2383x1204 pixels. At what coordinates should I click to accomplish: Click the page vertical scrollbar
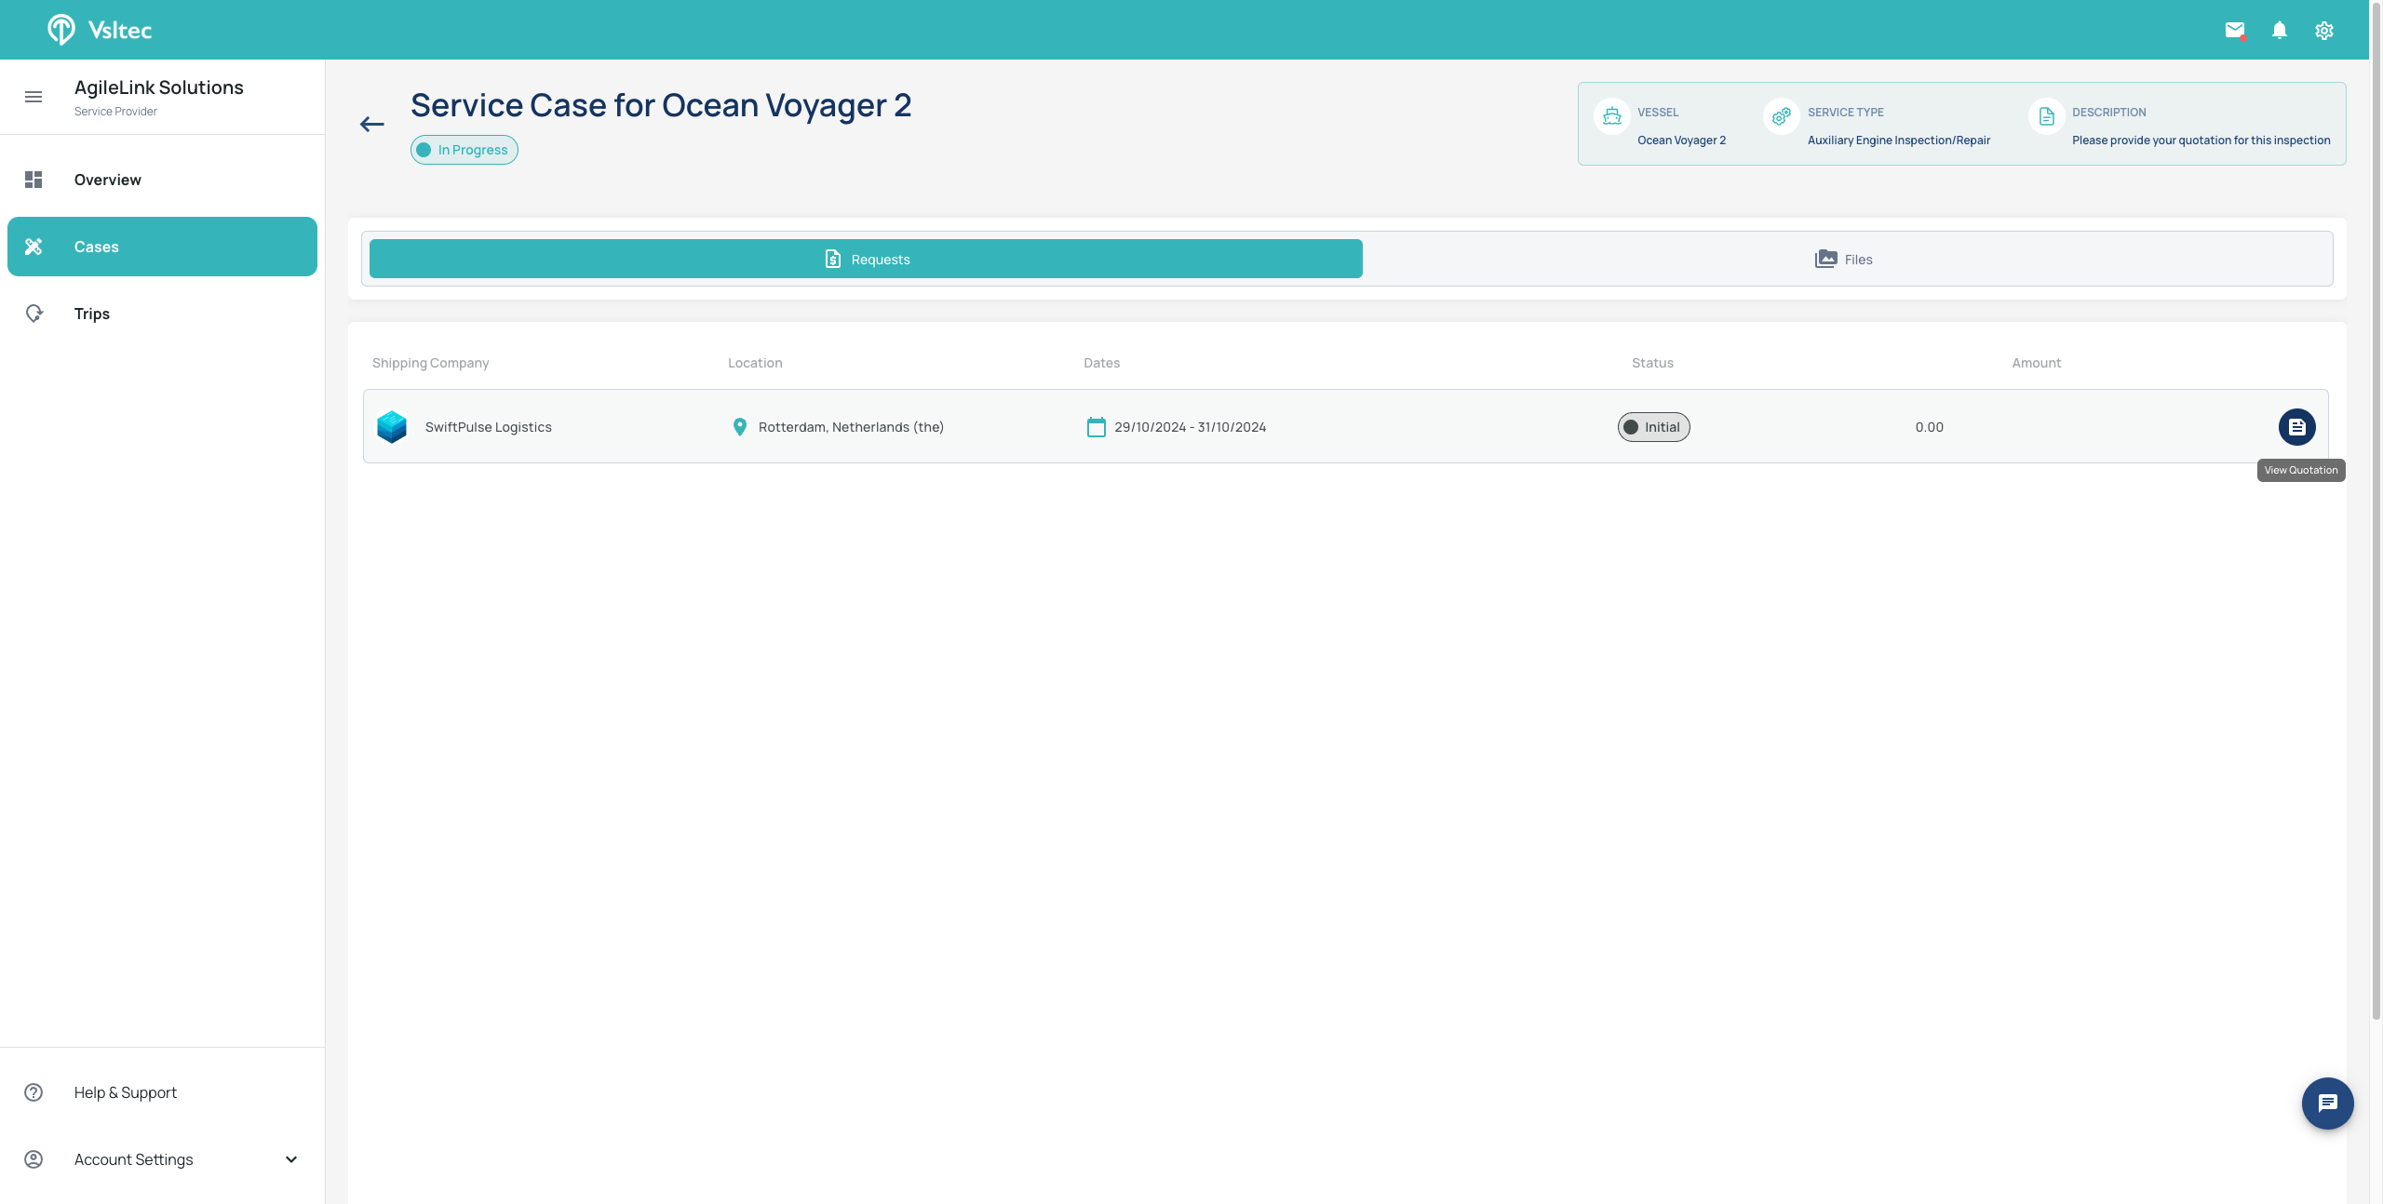[x=2376, y=512]
